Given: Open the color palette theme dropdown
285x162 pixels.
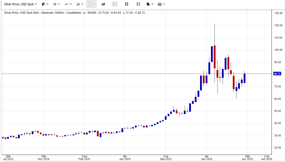Looking at the screenshot, I should click(x=150, y=4).
